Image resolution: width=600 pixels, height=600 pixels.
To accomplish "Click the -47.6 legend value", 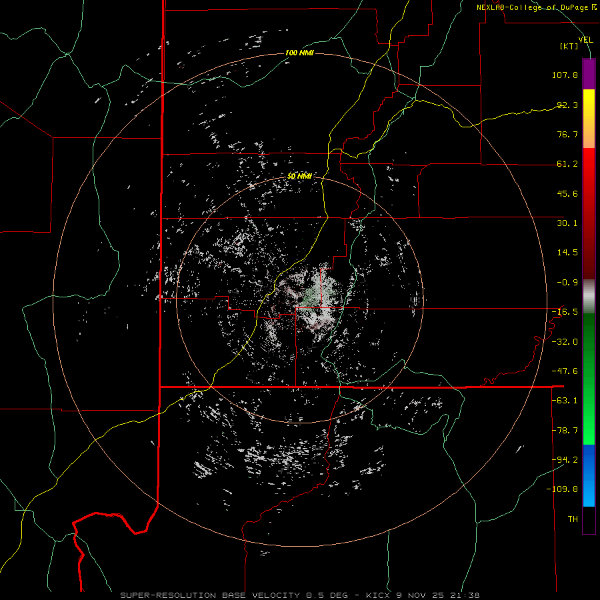I will point(565,371).
